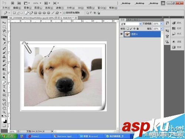Launch Bridge from the application bar
This screenshot has width=185, height=139.
click(x=13, y=3)
